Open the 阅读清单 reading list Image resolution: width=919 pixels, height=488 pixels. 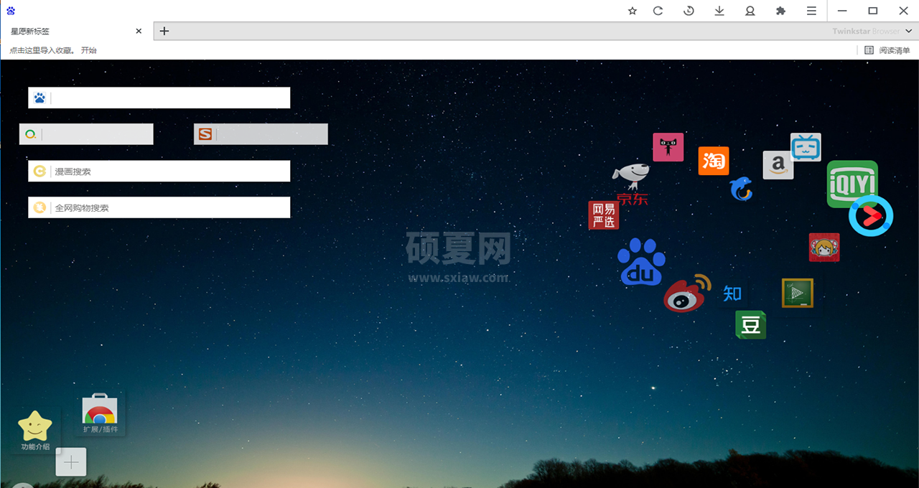887,50
